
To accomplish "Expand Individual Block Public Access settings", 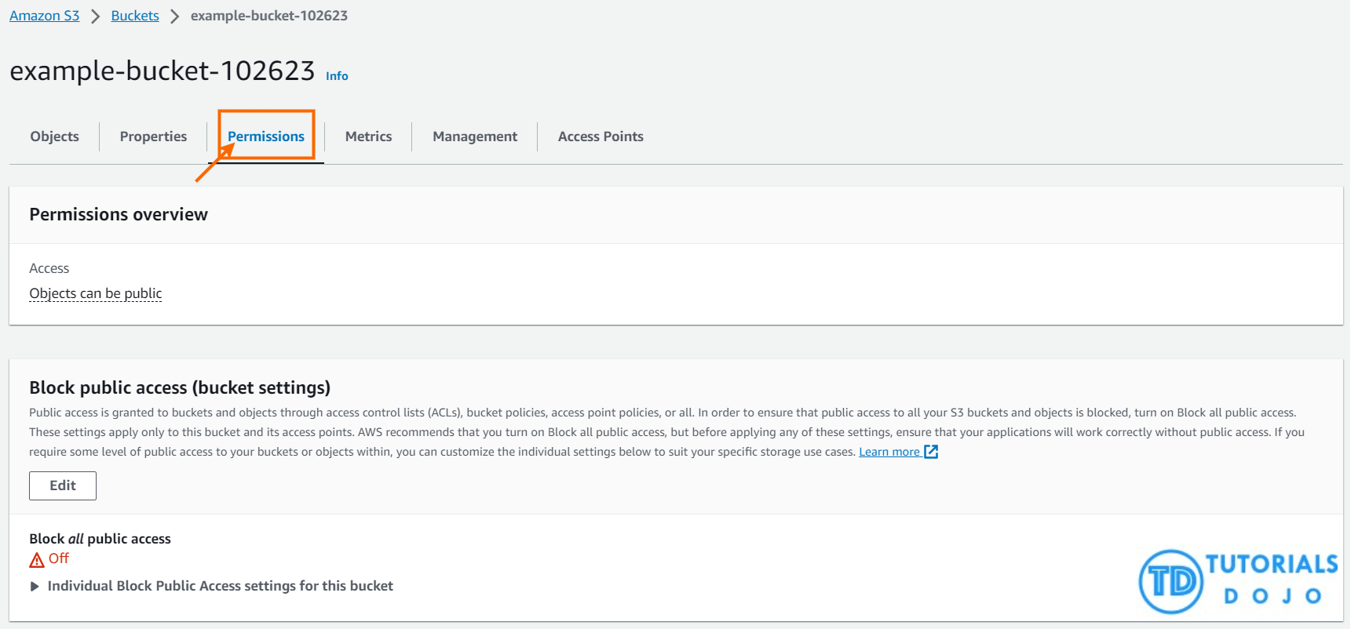I will [35, 587].
